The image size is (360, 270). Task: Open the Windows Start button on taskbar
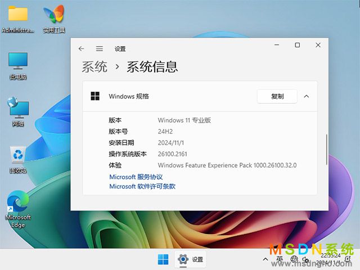point(163,259)
